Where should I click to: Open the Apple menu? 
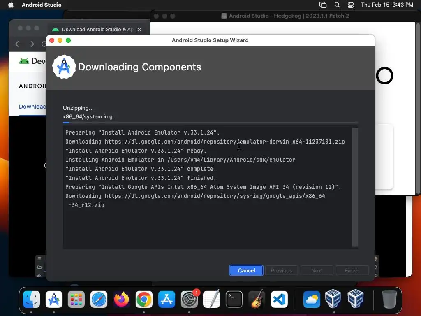pyautogui.click(x=11, y=5)
